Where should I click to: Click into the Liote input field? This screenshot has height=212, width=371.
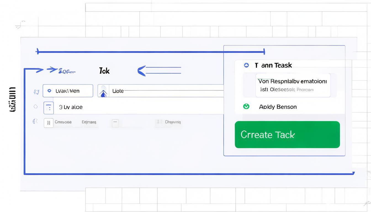pyautogui.click(x=166, y=91)
